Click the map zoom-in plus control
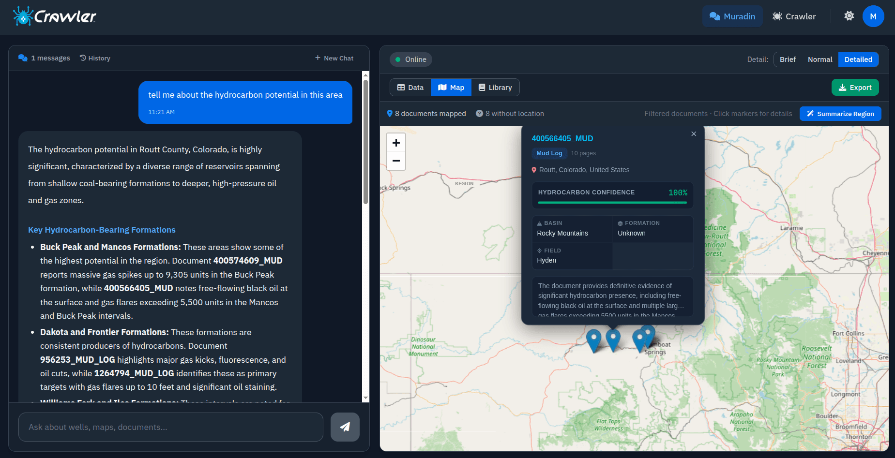This screenshot has width=895, height=458. 396,142
